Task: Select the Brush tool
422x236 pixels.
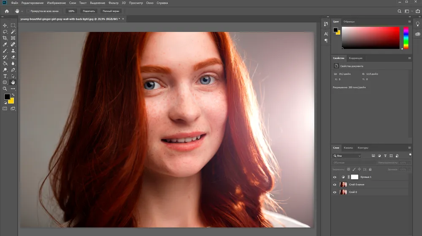Action: (5, 51)
